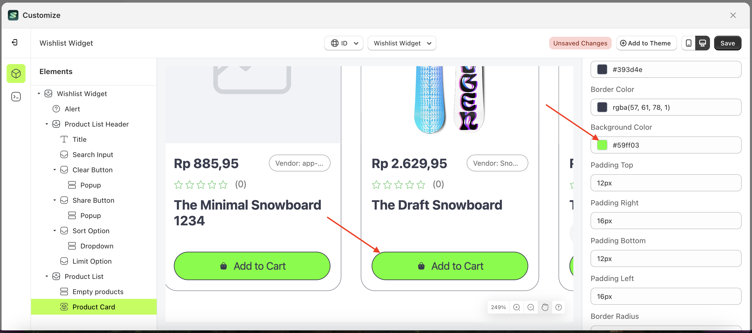Open canvas help via the question mark icon

point(559,307)
